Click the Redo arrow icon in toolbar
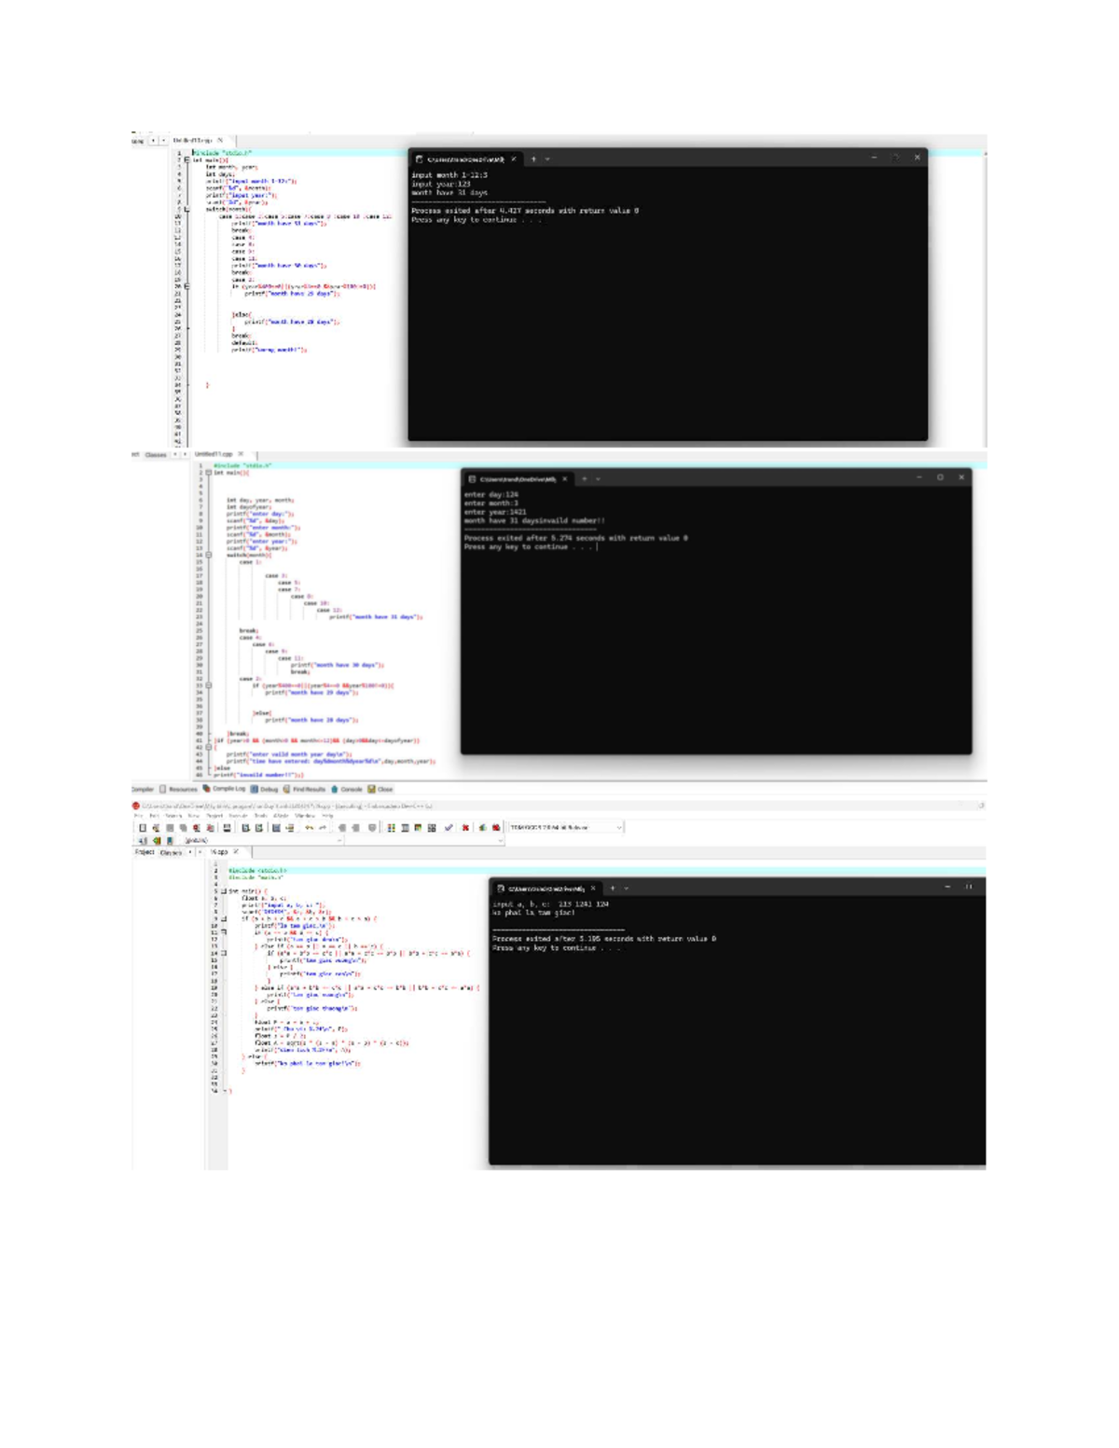Screen dimensions: 1119x1448 pyautogui.click(x=323, y=827)
